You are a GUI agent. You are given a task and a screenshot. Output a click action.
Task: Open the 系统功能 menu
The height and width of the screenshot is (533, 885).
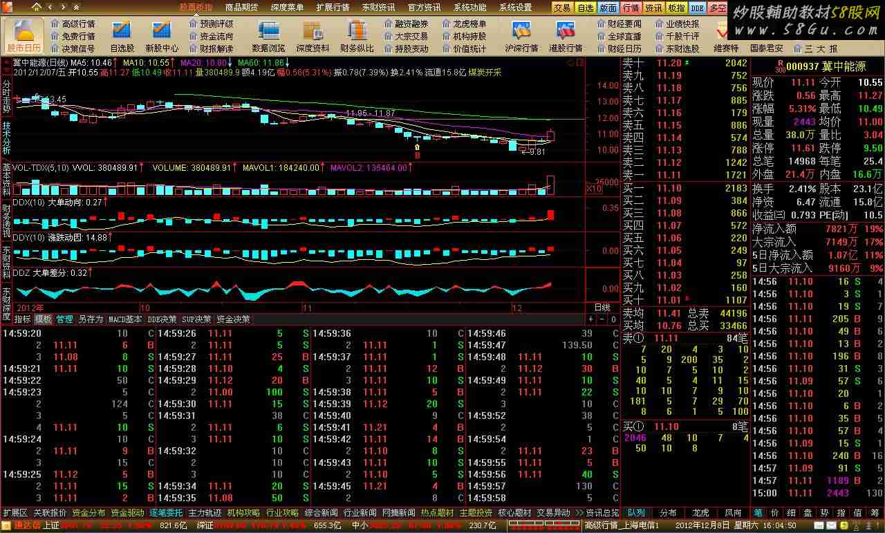pyautogui.click(x=469, y=8)
